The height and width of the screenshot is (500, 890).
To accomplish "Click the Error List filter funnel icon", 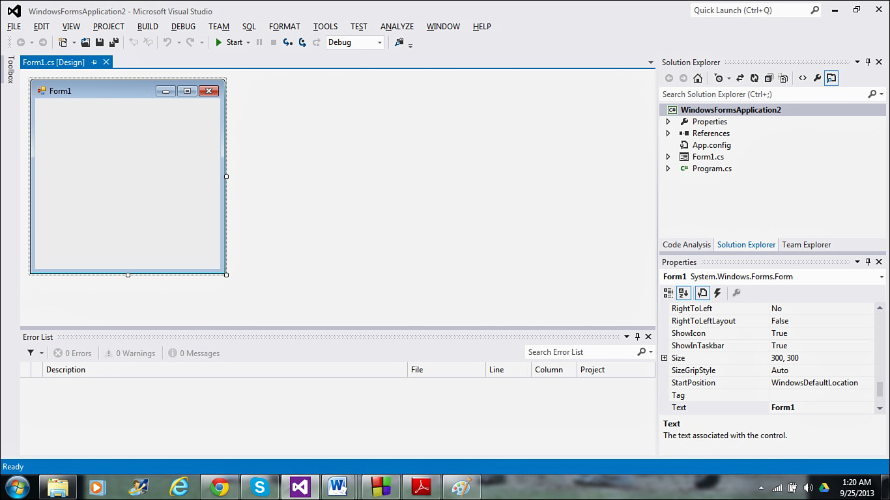I will tap(31, 353).
